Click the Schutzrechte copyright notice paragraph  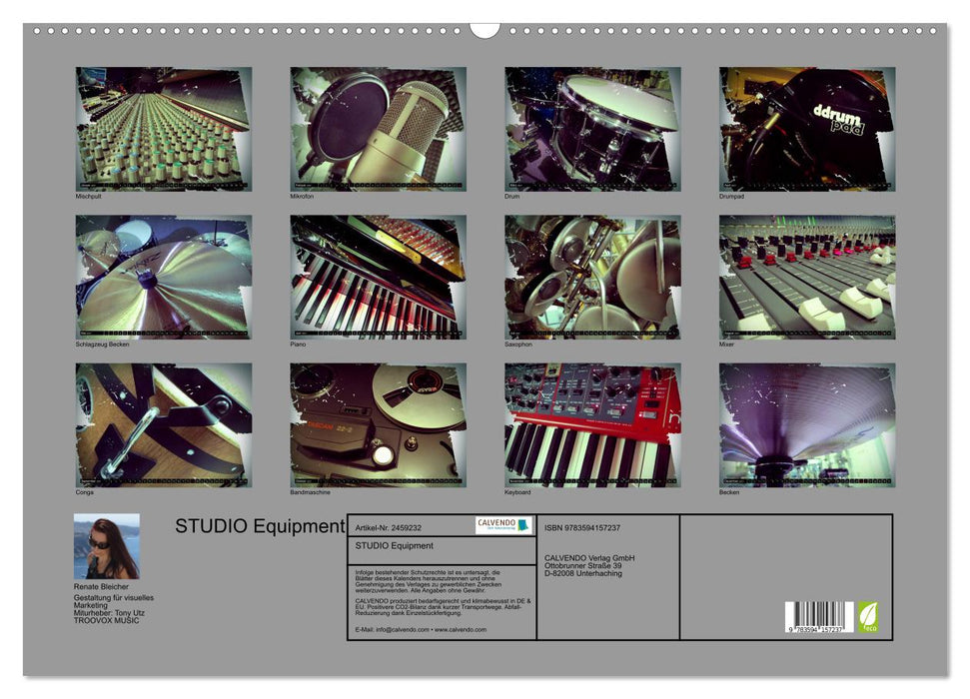pyautogui.click(x=429, y=581)
